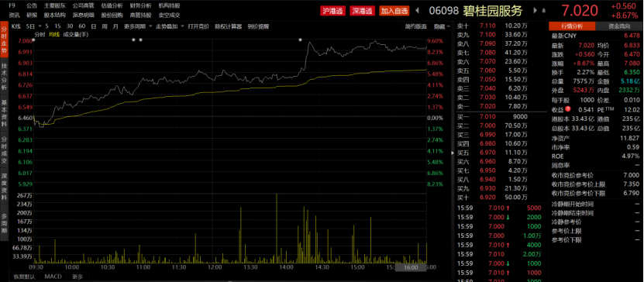
Task: Toggle the 成交量(手) volume legend
Action: (76, 35)
